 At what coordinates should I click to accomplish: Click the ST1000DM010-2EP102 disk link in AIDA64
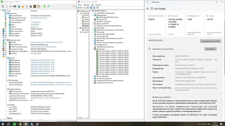tap(46, 98)
